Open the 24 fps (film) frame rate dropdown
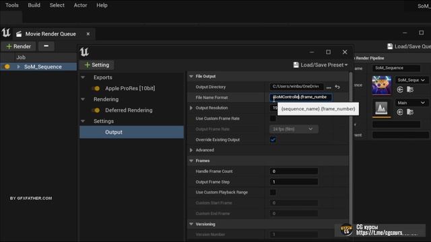 coord(294,129)
